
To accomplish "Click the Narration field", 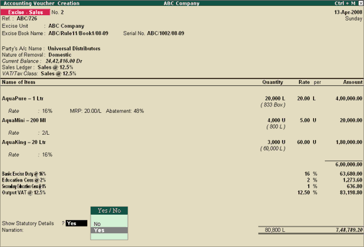I will tap(13, 230).
